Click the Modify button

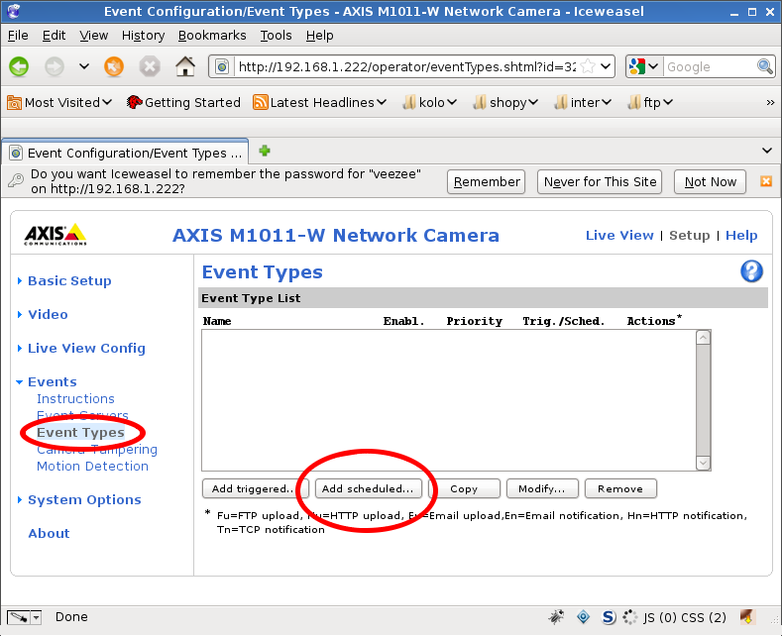(x=542, y=488)
